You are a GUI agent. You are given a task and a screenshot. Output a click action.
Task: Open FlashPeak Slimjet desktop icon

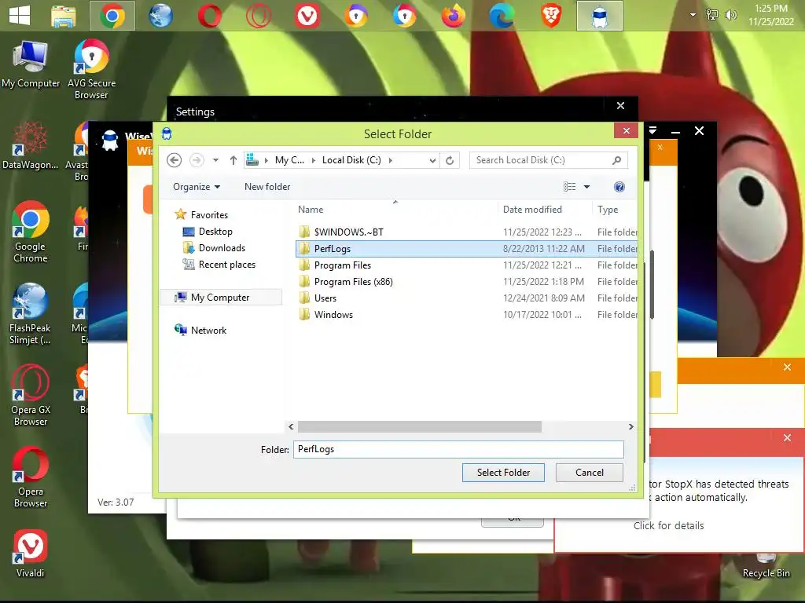point(31,314)
